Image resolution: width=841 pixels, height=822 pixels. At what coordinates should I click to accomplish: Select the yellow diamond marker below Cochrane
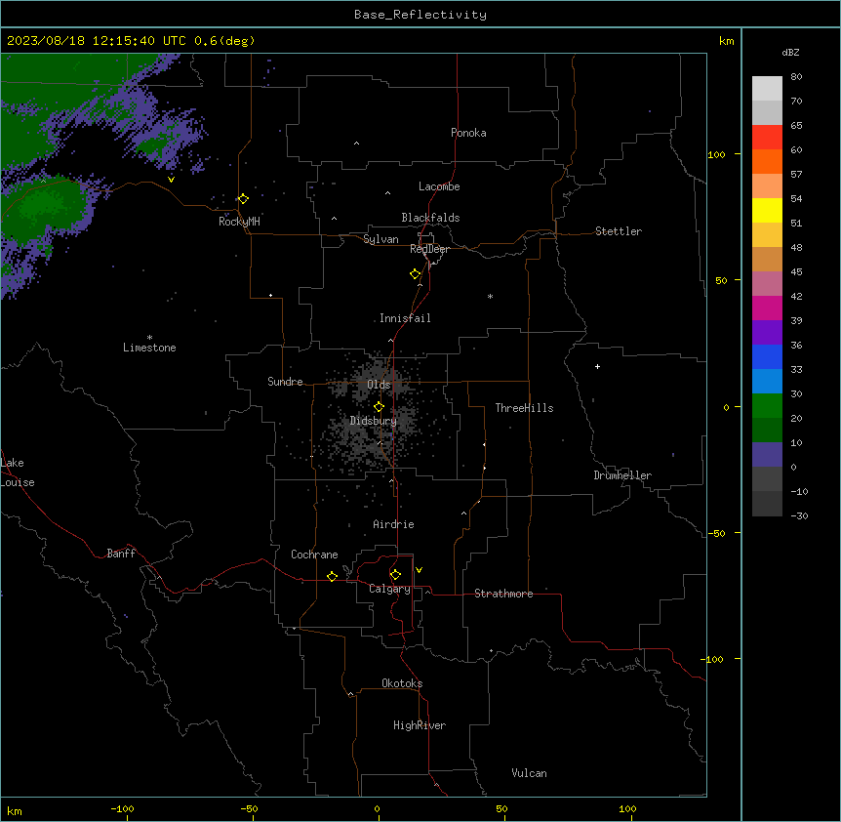[x=332, y=576]
